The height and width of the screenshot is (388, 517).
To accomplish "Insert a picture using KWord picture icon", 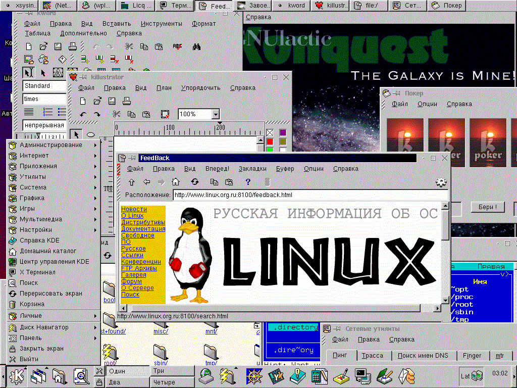I will pyautogui.click(x=29, y=60).
